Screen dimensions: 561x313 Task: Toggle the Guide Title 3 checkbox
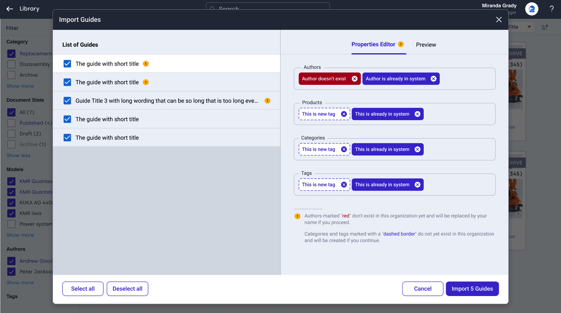pos(67,101)
